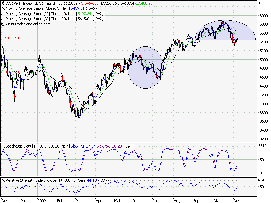271x203 pixels.
Task: Click the Nov label at right of time axis
Action: point(237,201)
